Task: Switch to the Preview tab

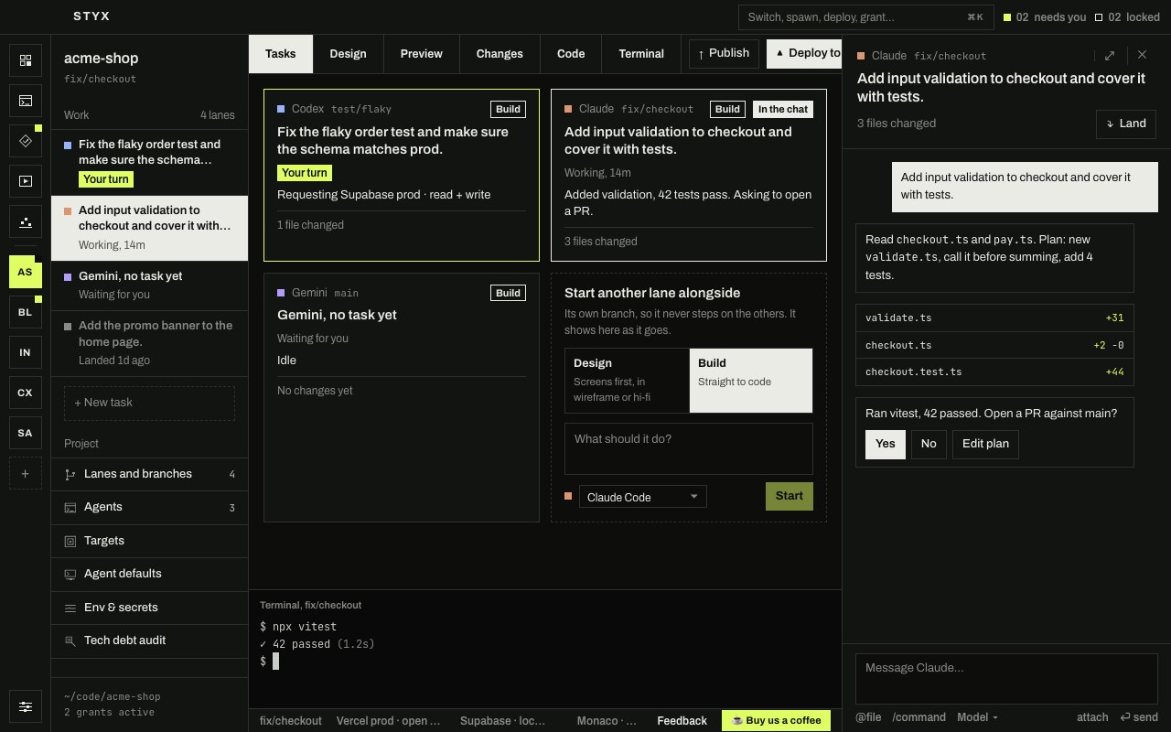Action: (x=422, y=54)
